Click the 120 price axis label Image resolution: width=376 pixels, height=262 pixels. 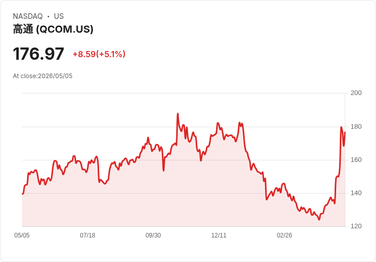[x=356, y=226]
